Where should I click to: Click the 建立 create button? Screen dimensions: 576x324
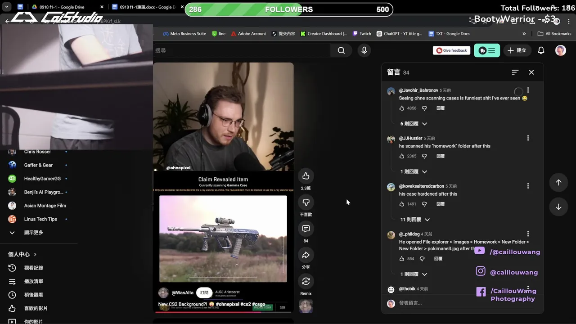point(517,50)
